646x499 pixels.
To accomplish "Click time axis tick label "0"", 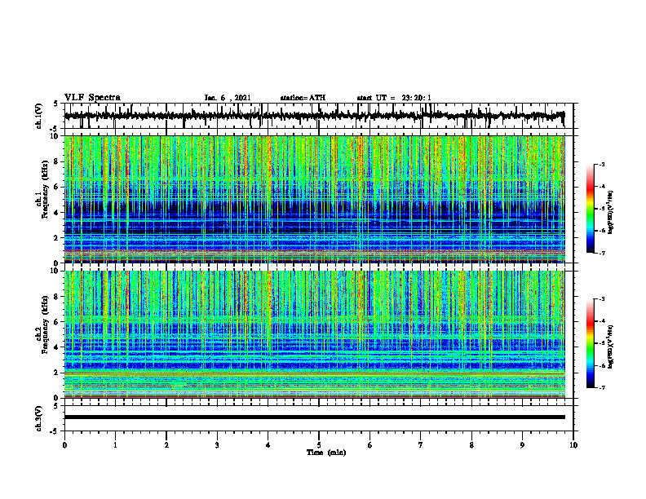I will point(64,445).
